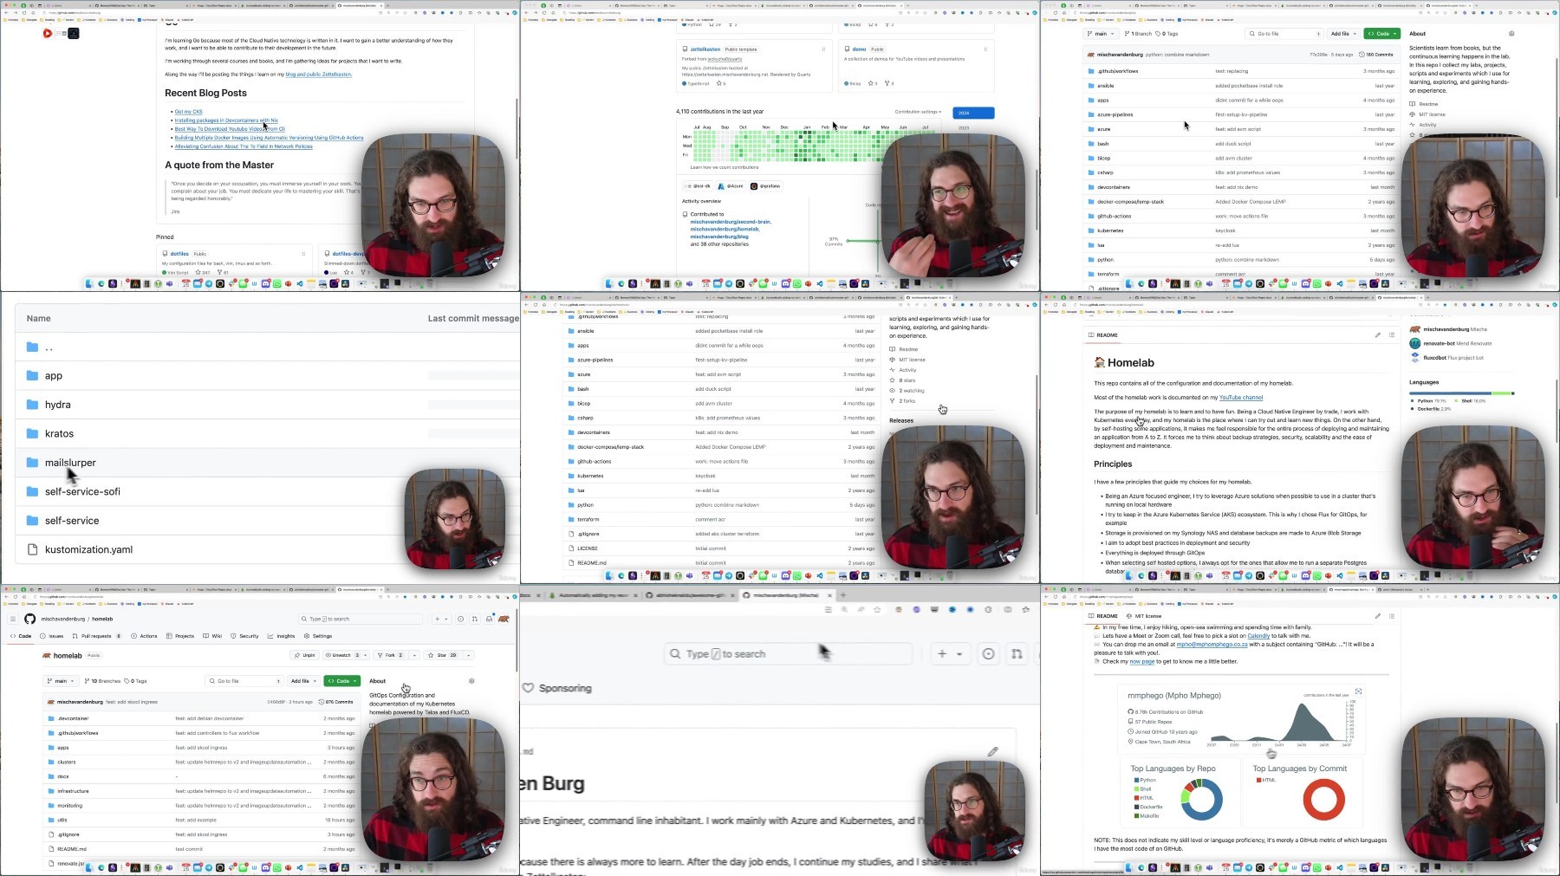Open main branch dropdown beside 1 Branch
This screenshot has width=1560, height=876.
click(x=1101, y=34)
